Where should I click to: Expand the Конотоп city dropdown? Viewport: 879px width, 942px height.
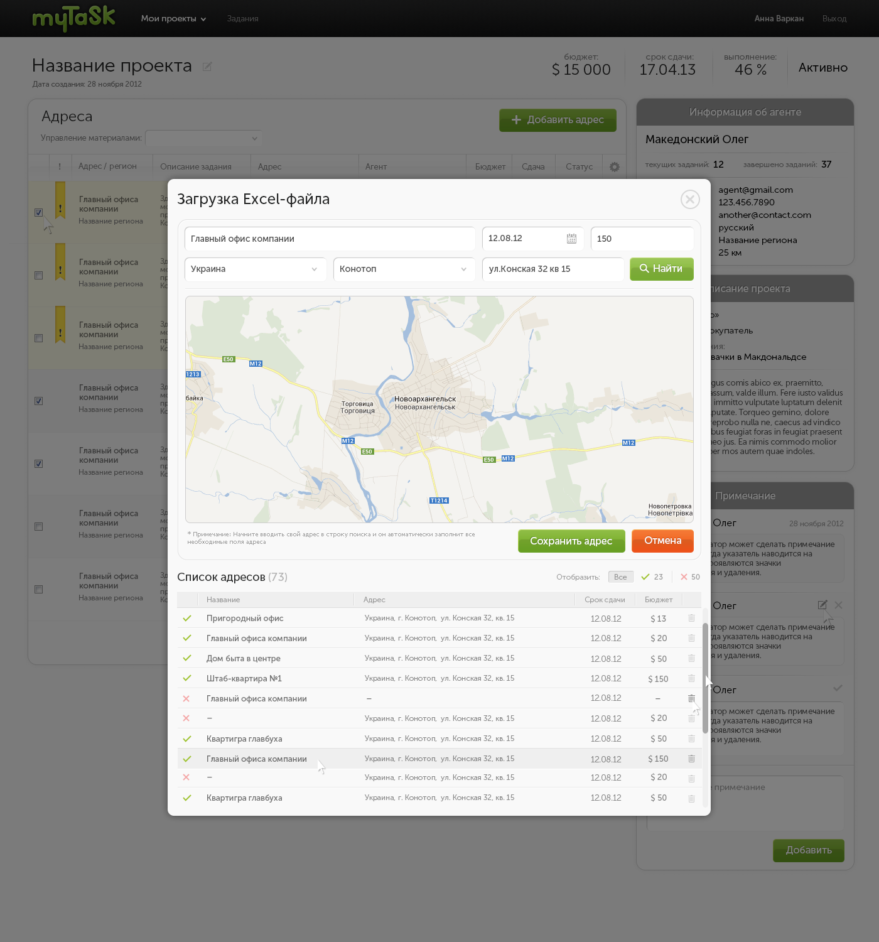[404, 269]
